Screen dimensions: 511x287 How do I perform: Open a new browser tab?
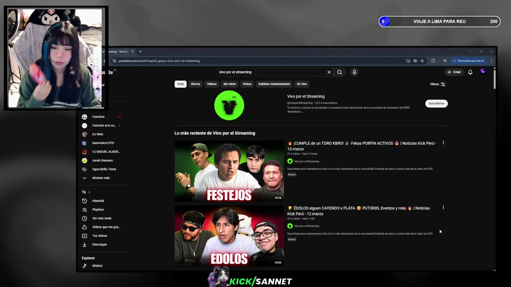(140, 51)
